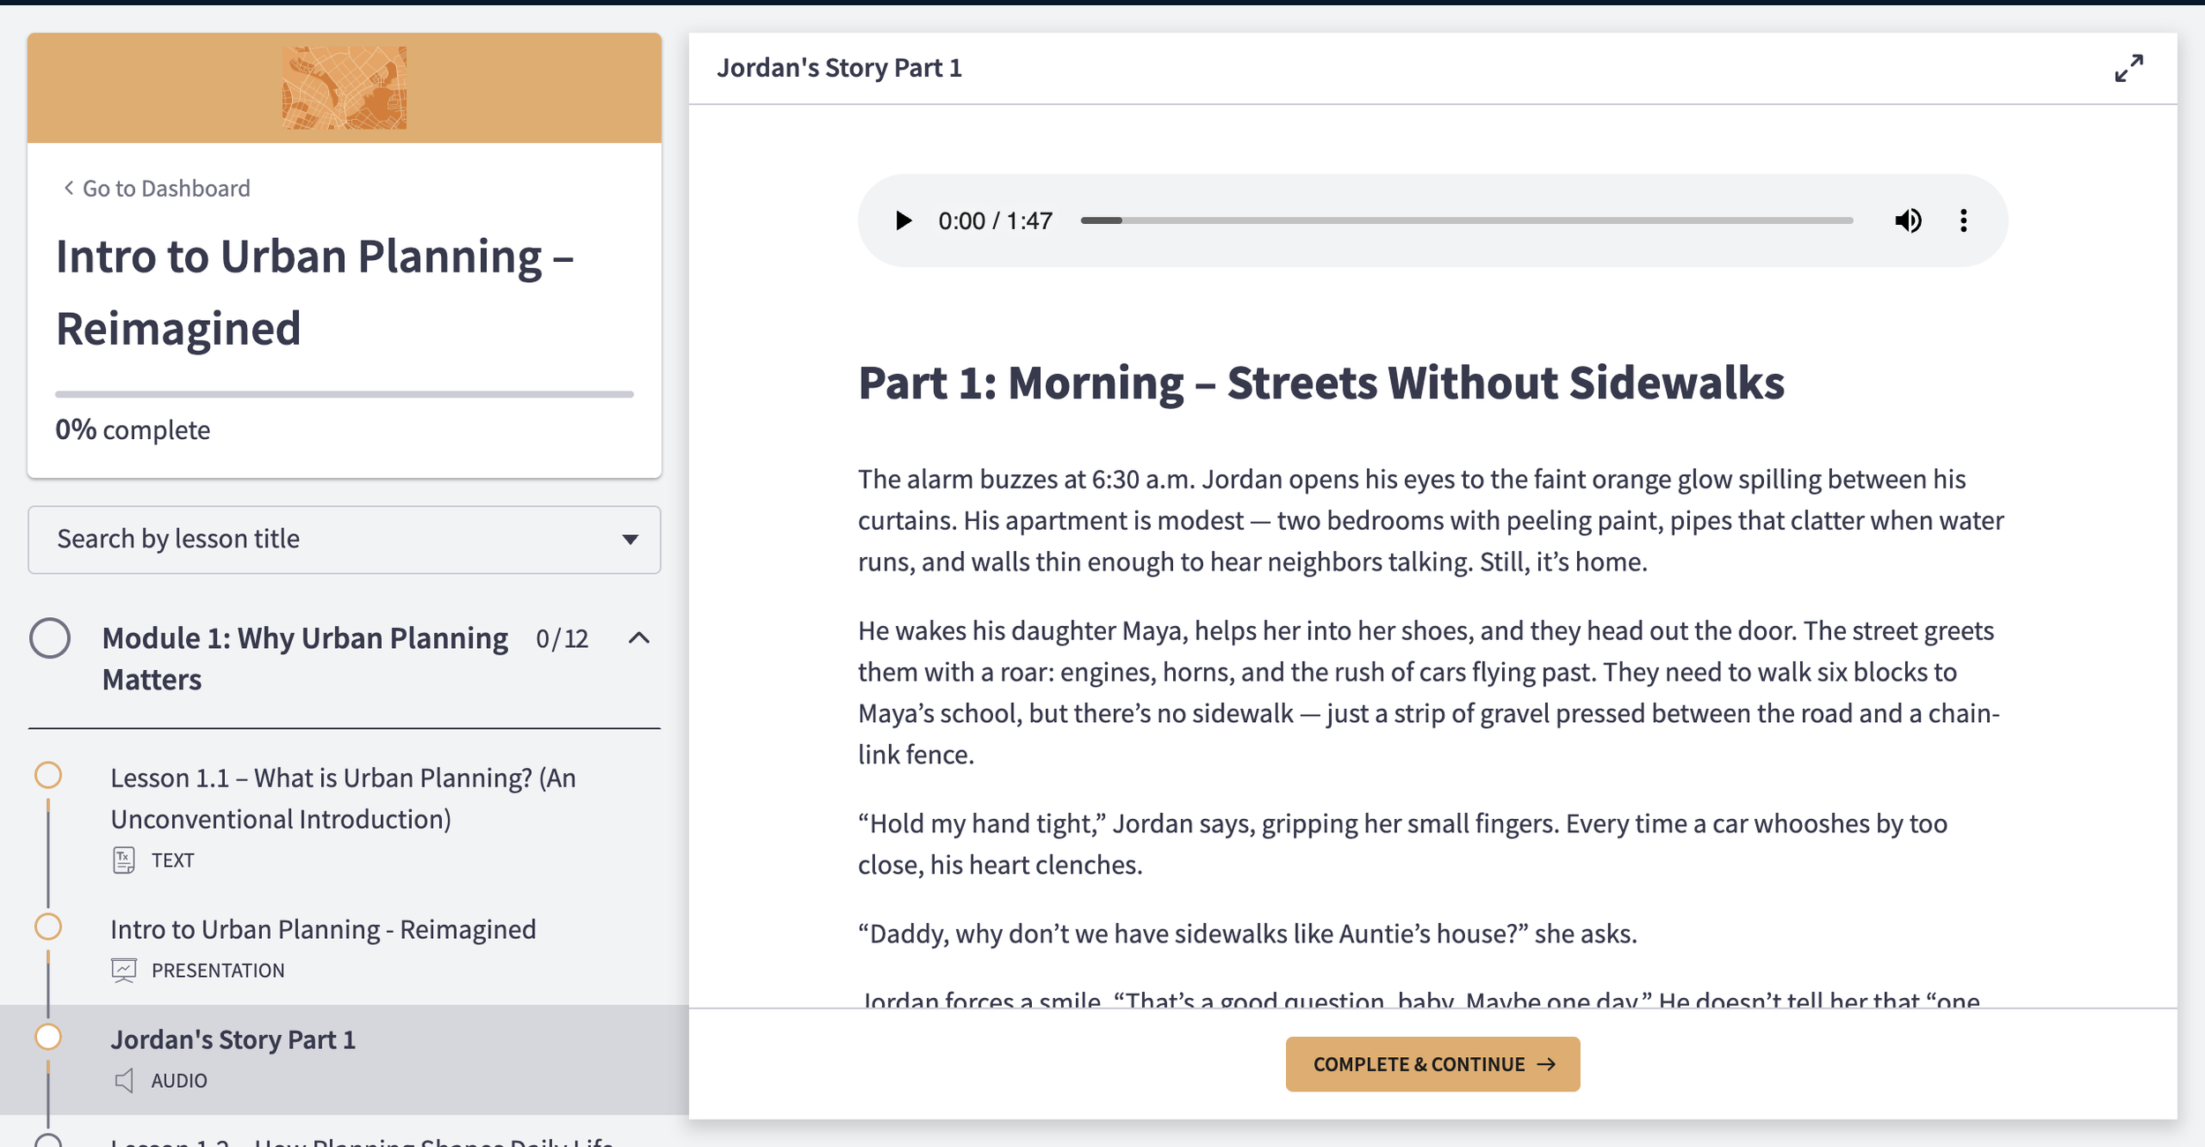Toggle Module 1 completion circle
This screenshot has width=2205, height=1147.
50,638
